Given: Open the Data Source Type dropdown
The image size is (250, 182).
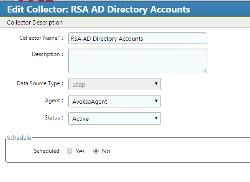Looking at the screenshot, I should coord(115,84).
